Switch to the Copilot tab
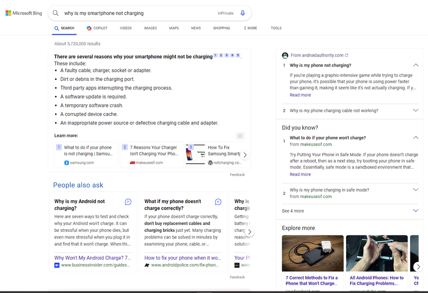Viewport: 428px width, 293px height. 96,28
